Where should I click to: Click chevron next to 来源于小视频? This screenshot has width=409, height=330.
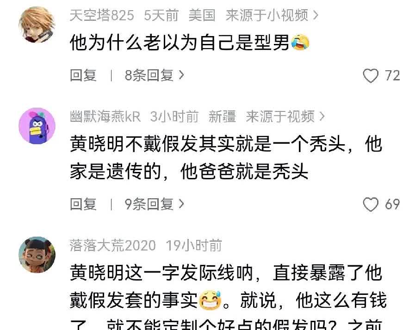pyautogui.click(x=316, y=15)
